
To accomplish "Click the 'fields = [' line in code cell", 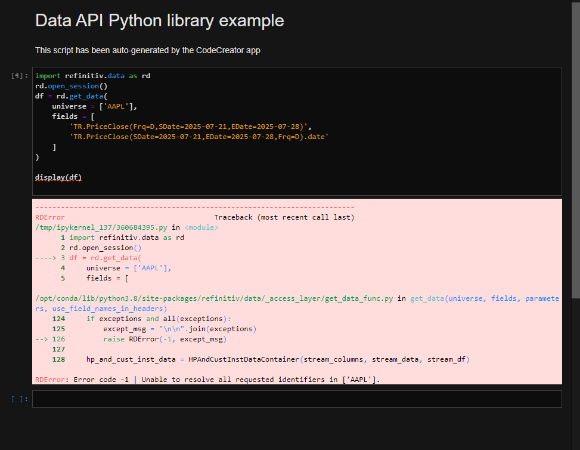I will pyautogui.click(x=73, y=116).
